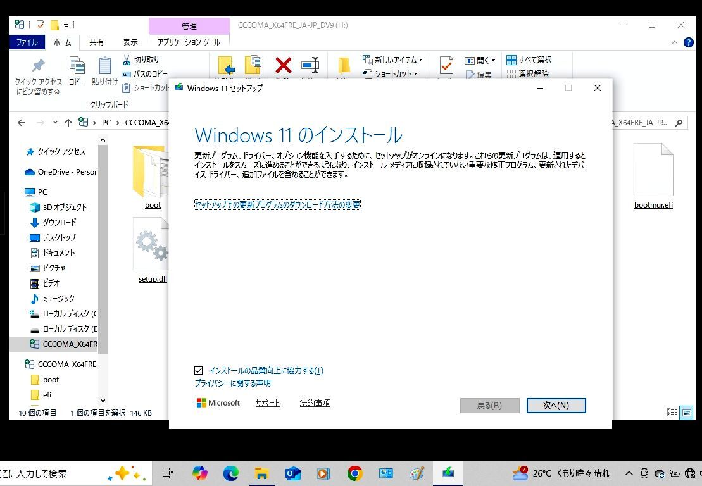Select PC in navigation tree

36,192
